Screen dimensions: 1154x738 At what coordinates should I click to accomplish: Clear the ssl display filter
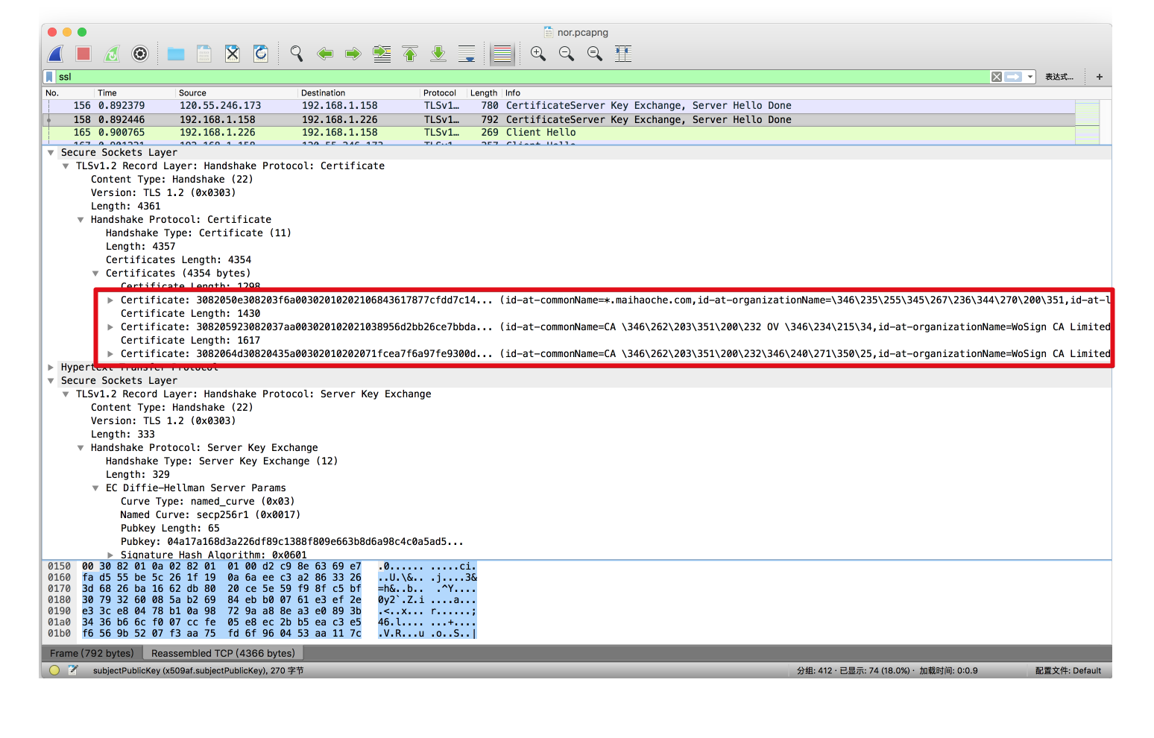996,77
